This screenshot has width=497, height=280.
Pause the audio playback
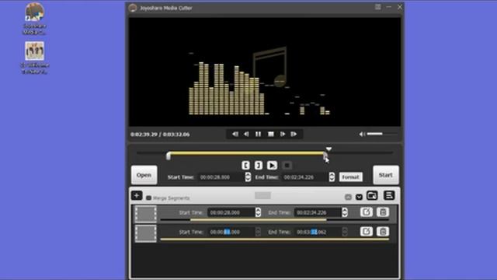pyautogui.click(x=259, y=135)
